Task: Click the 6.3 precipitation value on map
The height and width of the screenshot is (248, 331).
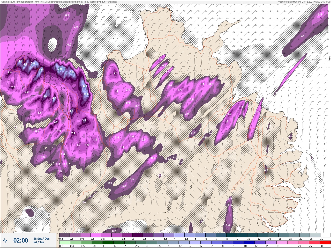Action: [85, 86]
